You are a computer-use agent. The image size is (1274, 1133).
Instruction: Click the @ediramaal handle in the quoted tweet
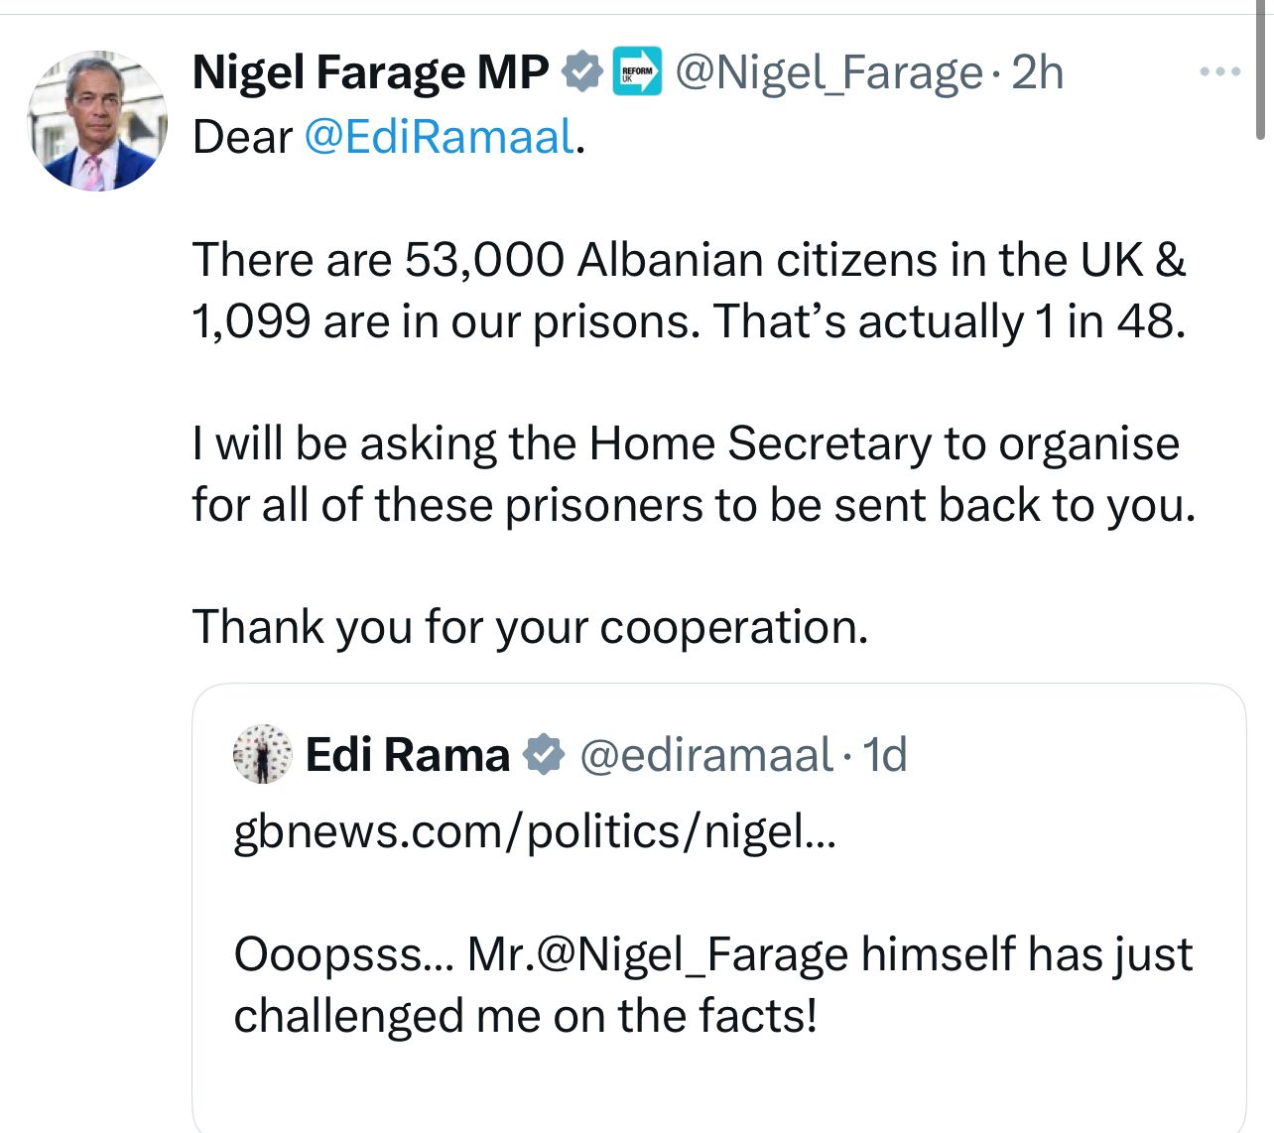705,755
